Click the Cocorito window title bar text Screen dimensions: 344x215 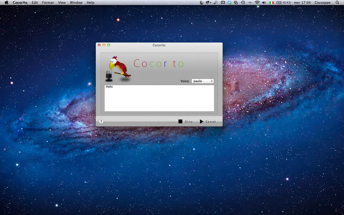(159, 45)
